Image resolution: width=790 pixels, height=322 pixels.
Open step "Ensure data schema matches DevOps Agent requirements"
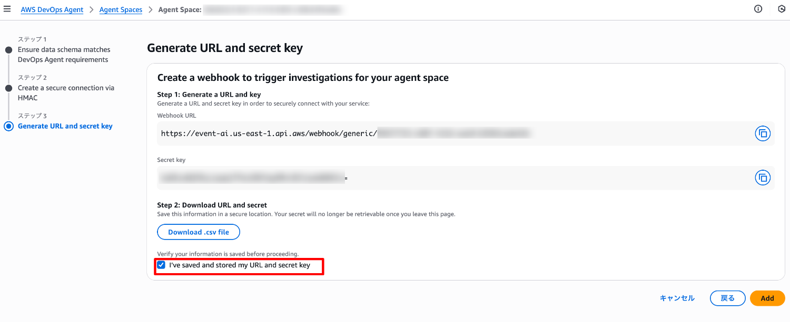pyautogui.click(x=64, y=55)
